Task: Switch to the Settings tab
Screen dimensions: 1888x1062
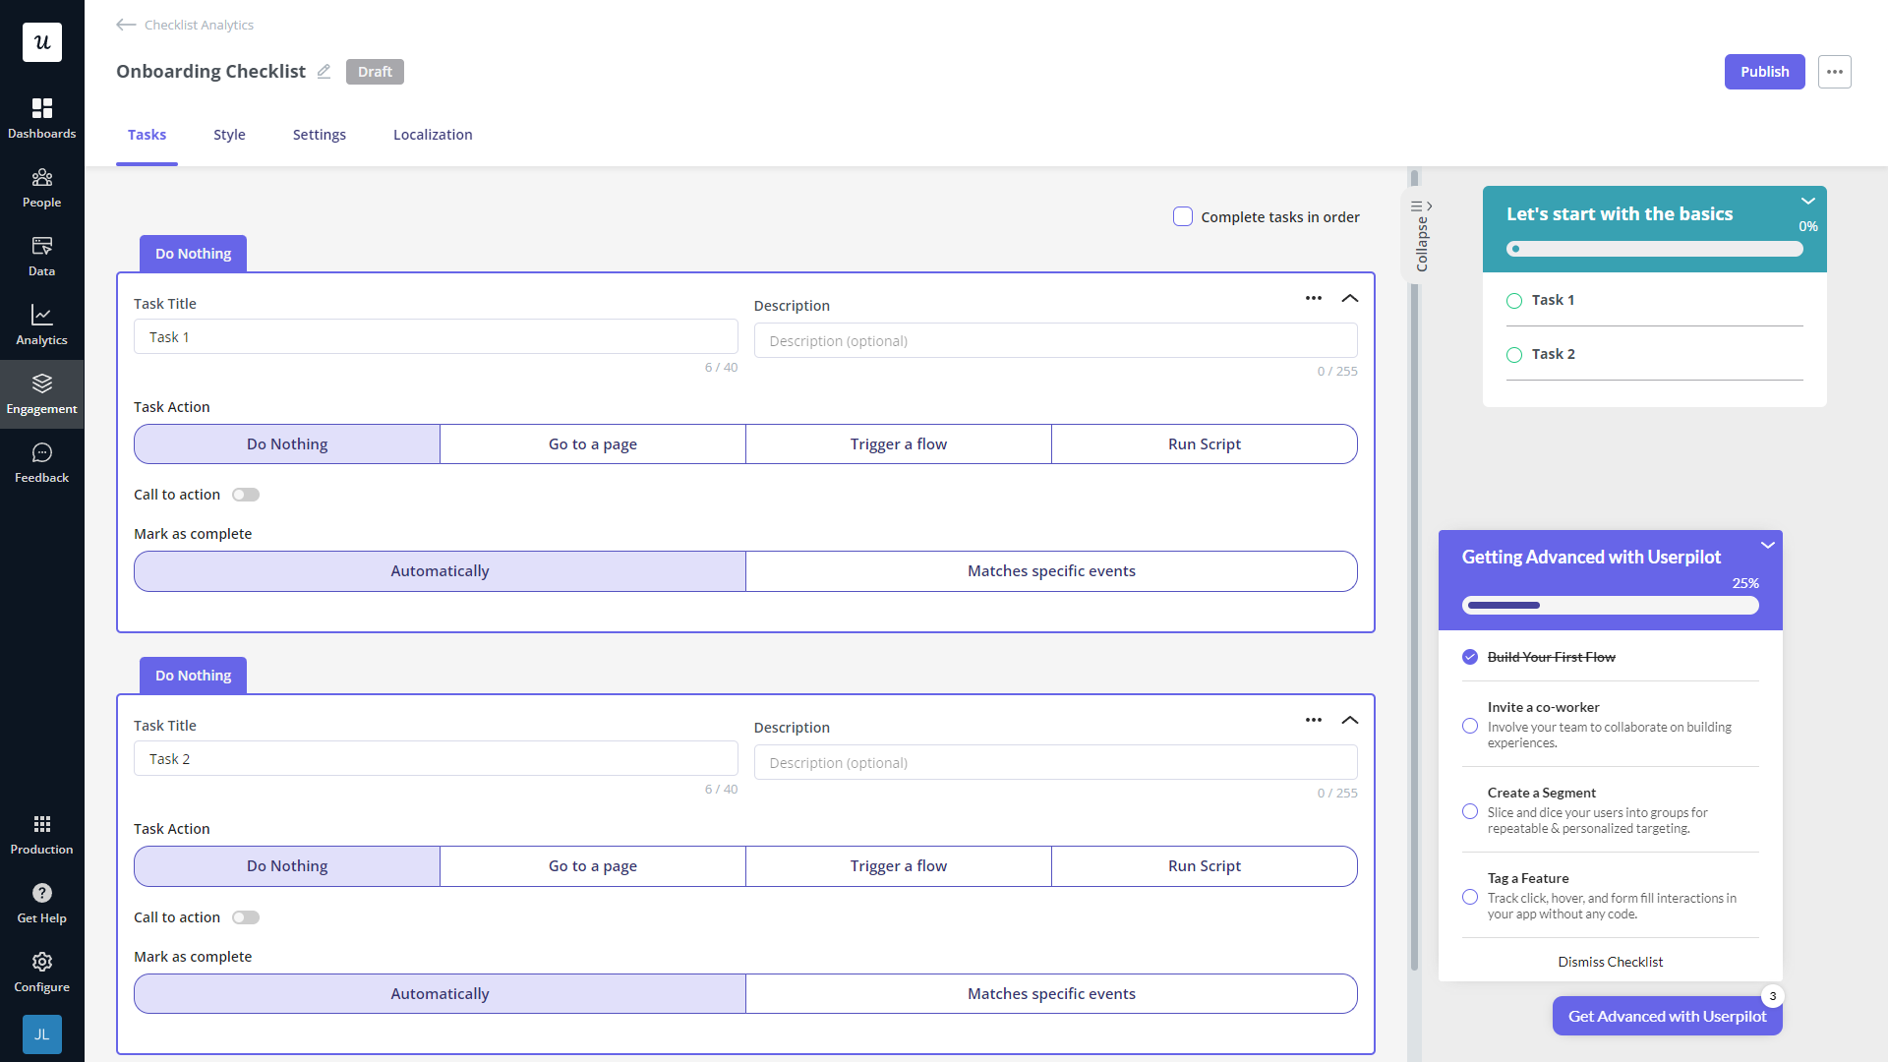Action: (319, 135)
